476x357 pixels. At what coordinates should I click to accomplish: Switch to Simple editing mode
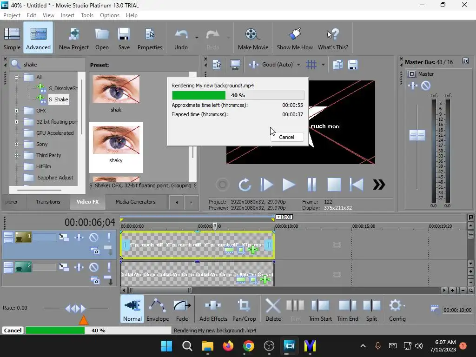(12, 38)
